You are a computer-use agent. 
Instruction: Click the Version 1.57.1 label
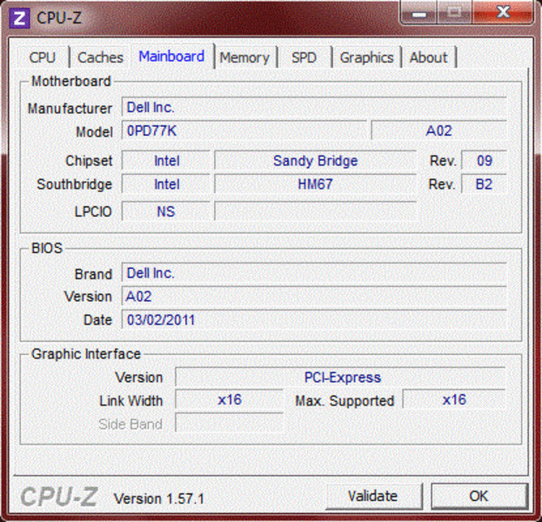[159, 499]
